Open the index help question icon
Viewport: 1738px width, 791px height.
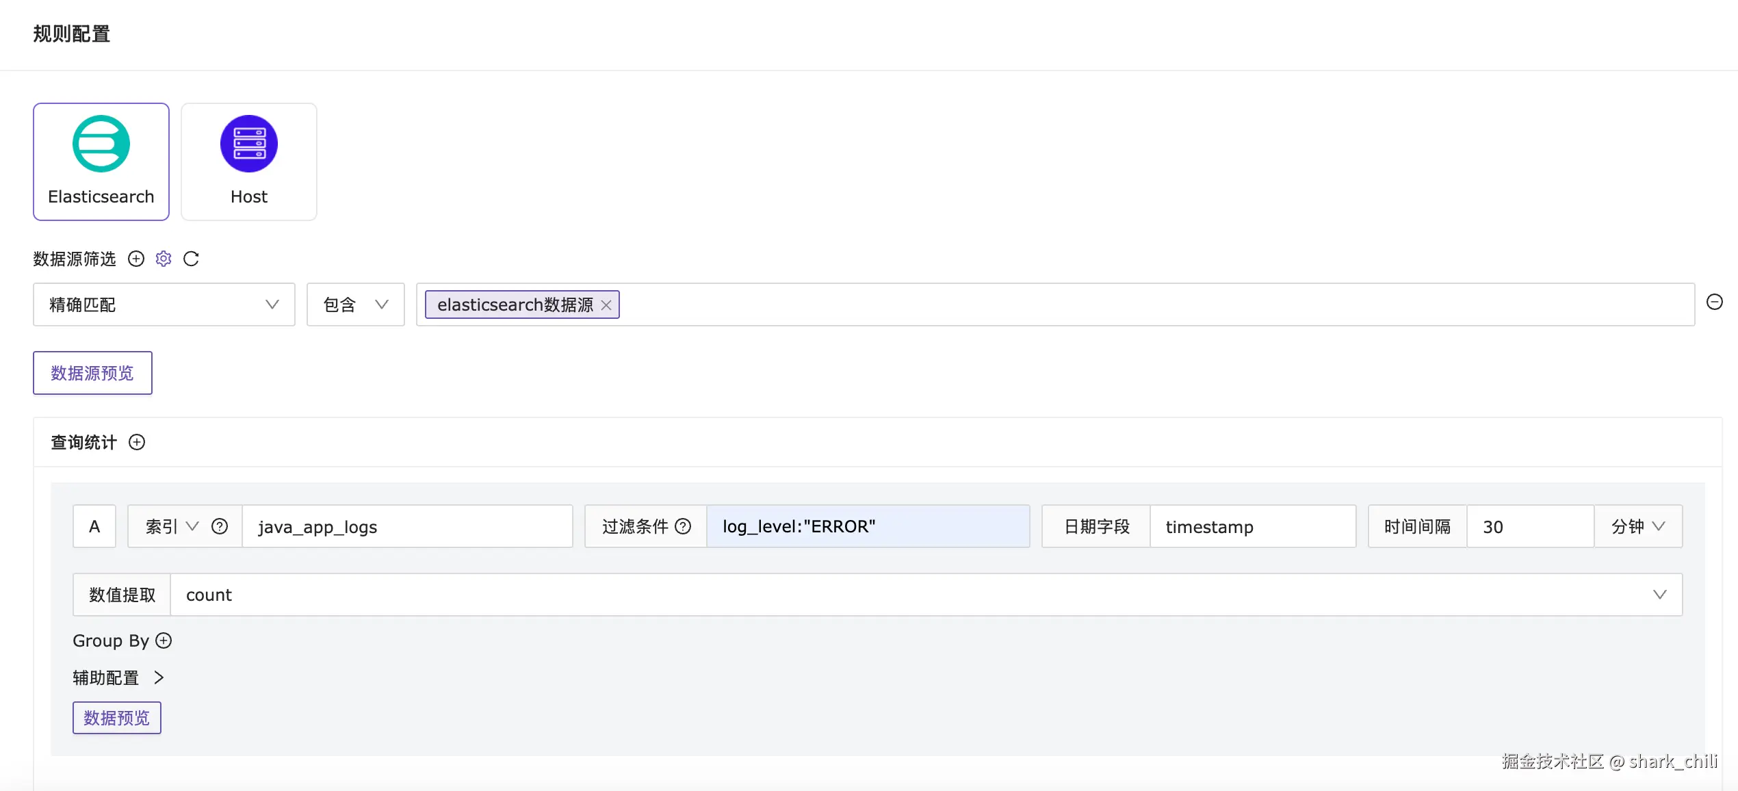[x=220, y=526]
